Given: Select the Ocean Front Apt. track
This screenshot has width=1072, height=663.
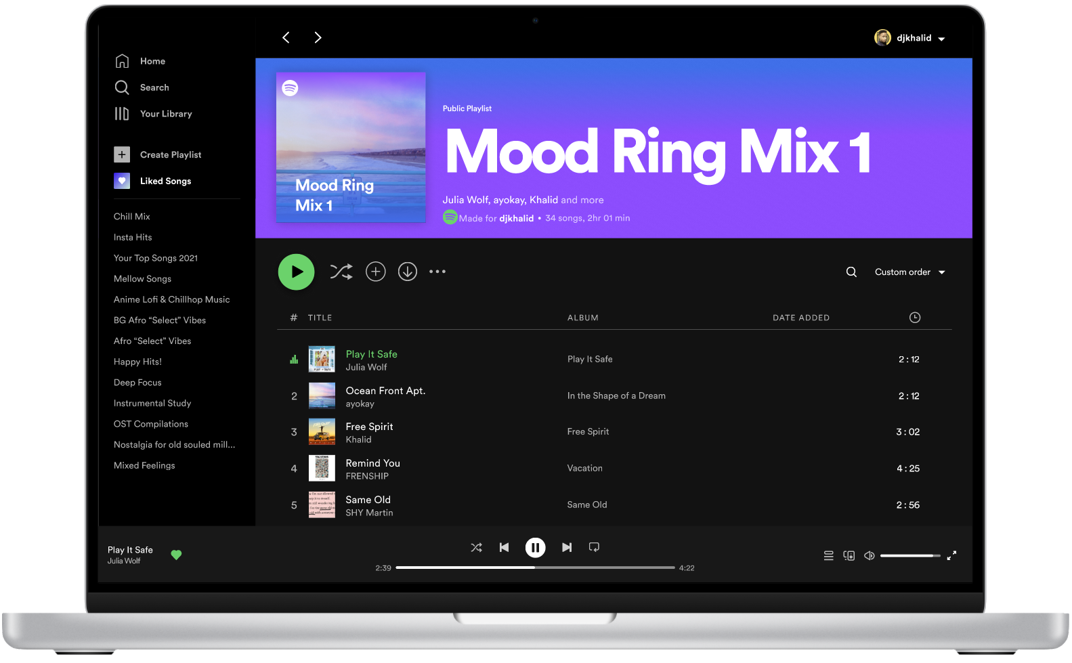Looking at the screenshot, I should tap(385, 391).
